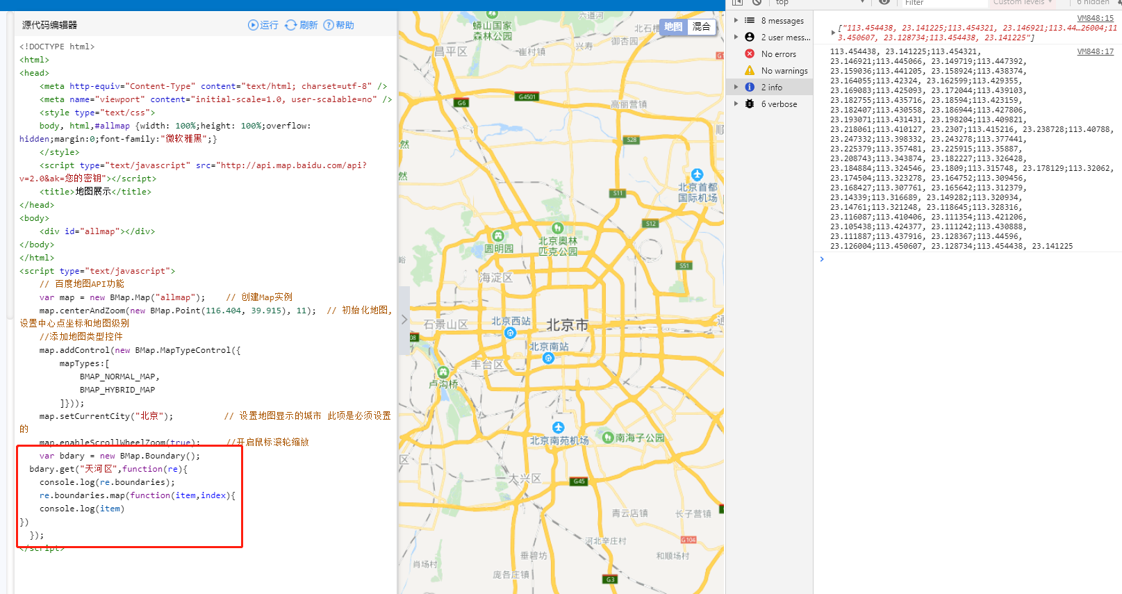Click the 石景山区 label on map
The height and width of the screenshot is (594, 1122).
[x=445, y=324]
